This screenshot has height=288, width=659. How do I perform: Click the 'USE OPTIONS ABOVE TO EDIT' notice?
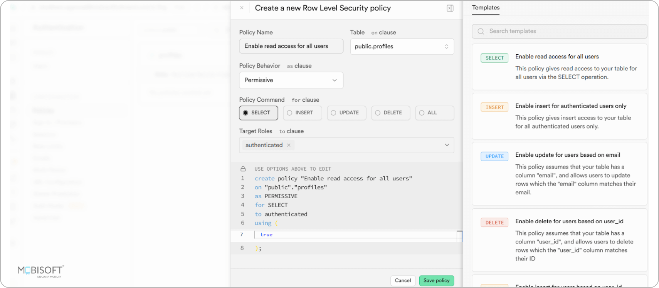coord(293,169)
